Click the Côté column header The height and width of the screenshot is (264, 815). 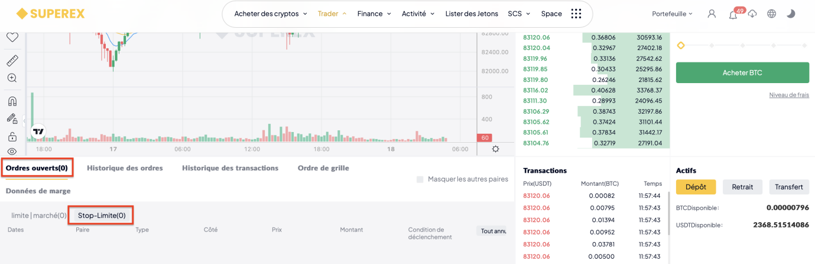point(210,230)
